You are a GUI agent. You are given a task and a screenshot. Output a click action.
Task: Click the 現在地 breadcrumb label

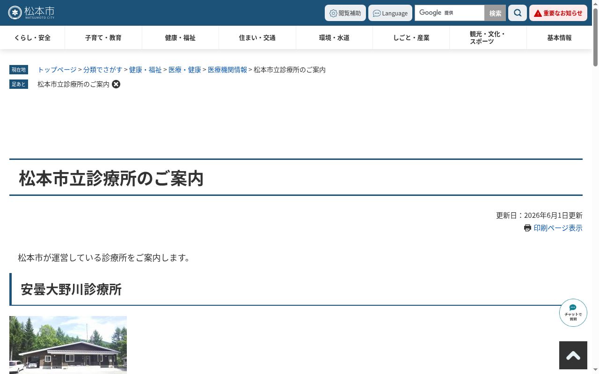[x=19, y=70]
